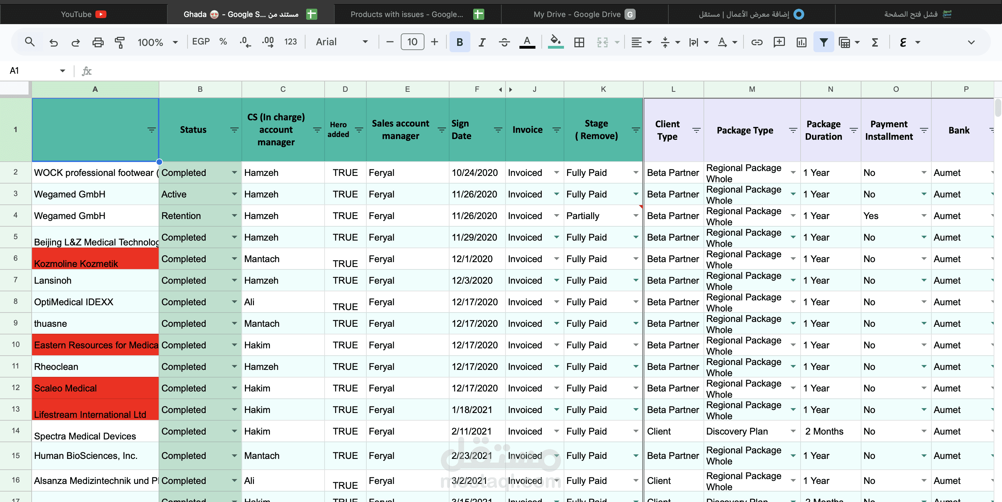Click the Undo arrow icon

54,42
